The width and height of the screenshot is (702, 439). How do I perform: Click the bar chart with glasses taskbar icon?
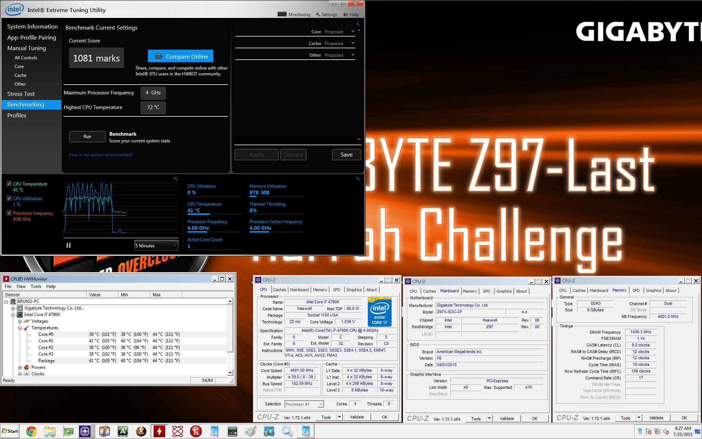click(x=269, y=432)
